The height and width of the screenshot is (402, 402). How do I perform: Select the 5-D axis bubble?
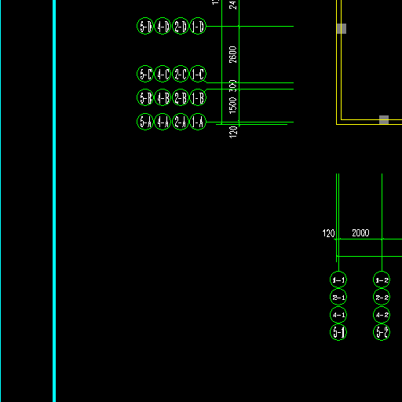pos(145,26)
